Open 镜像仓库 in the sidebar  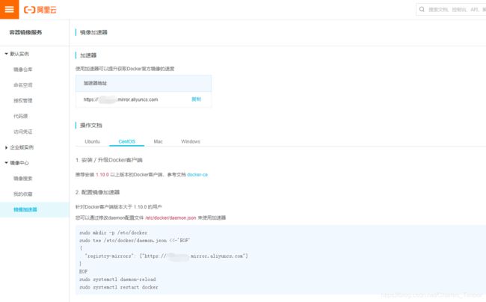22,70
